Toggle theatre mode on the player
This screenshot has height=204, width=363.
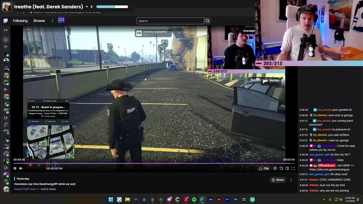287,168
